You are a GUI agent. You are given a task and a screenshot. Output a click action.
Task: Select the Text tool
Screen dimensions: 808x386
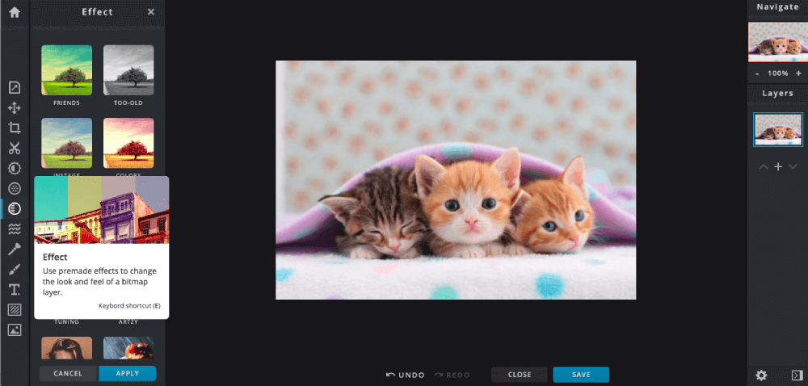(15, 290)
